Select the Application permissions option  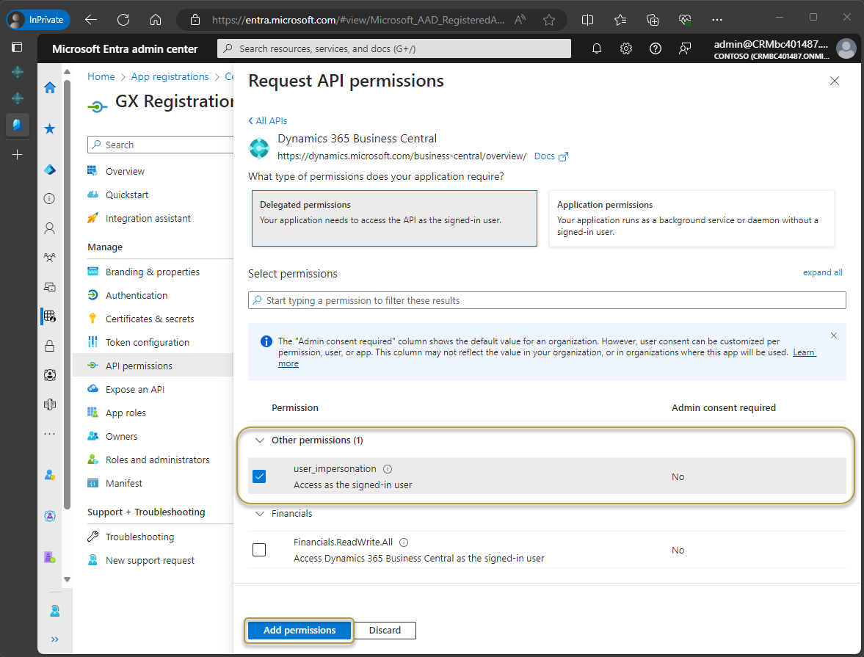(691, 219)
